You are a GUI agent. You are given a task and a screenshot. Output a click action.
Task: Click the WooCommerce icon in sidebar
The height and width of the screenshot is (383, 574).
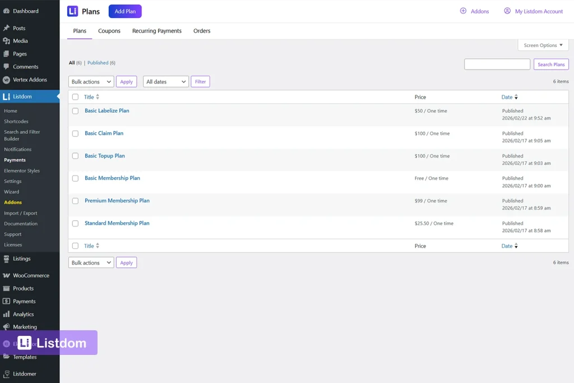click(8, 275)
